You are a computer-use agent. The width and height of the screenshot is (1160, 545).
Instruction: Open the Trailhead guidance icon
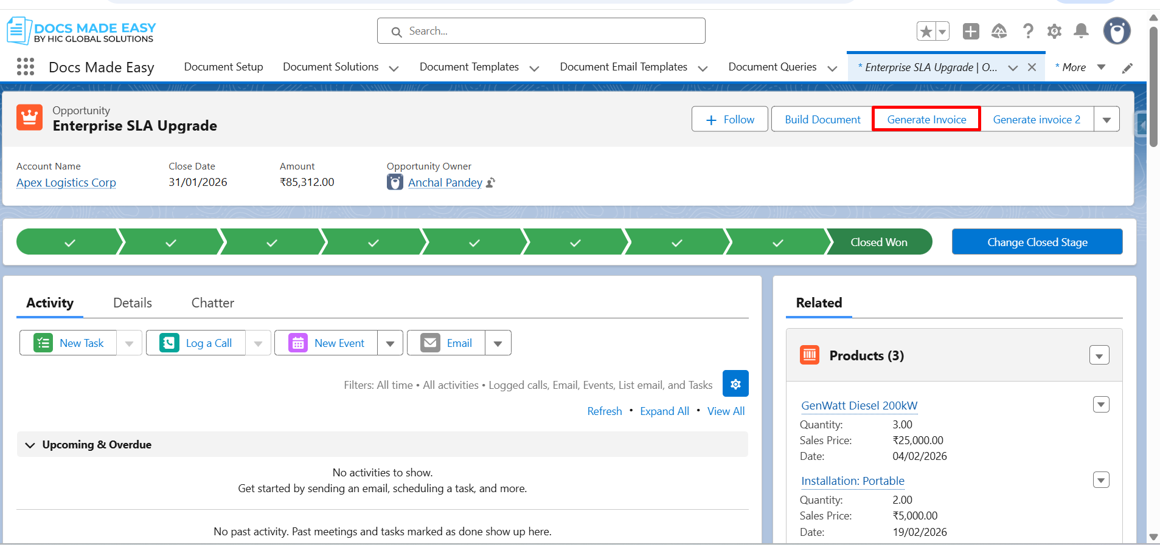999,31
